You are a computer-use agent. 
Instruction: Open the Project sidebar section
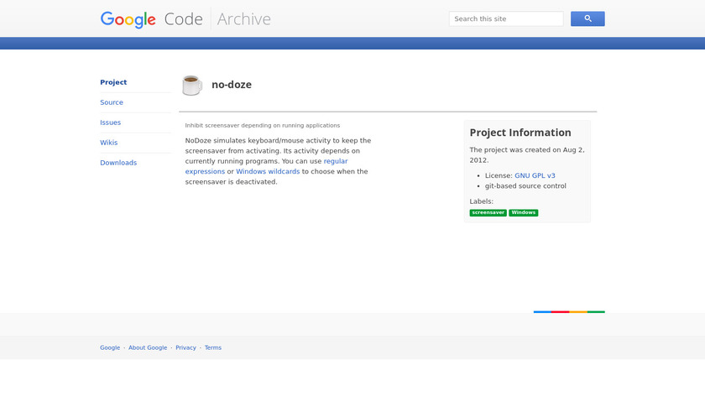[x=113, y=82]
